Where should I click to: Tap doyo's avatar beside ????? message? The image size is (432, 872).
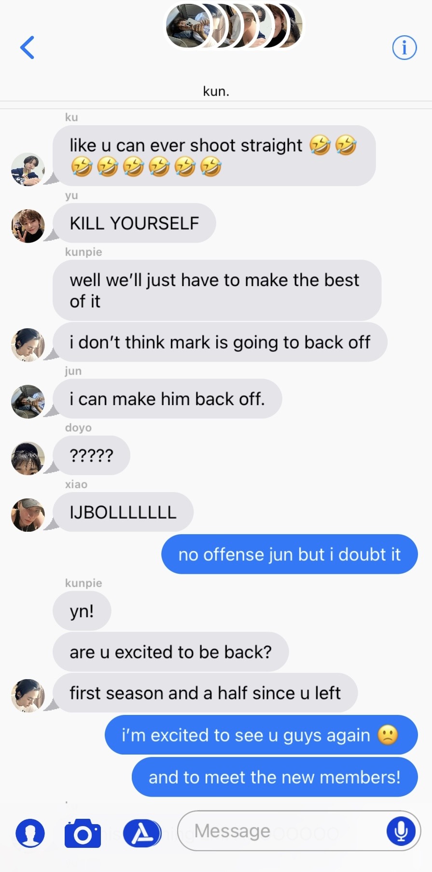(28, 458)
